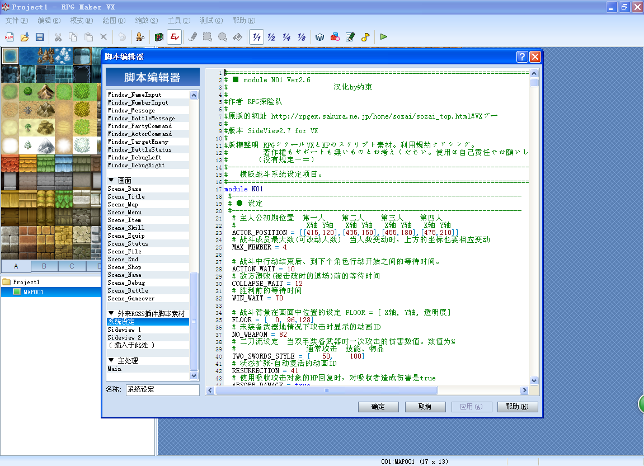Switch to Map editing mode
The width and height of the screenshot is (644, 466).
click(x=159, y=37)
